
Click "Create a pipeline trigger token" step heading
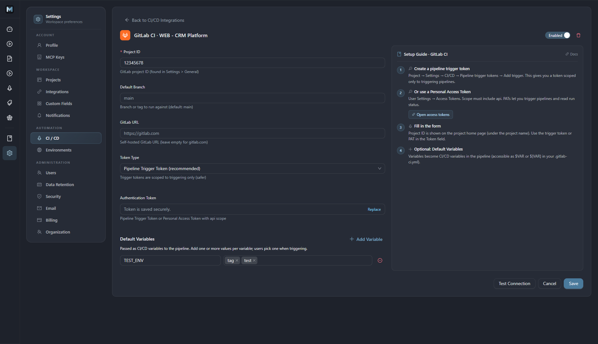coord(442,69)
